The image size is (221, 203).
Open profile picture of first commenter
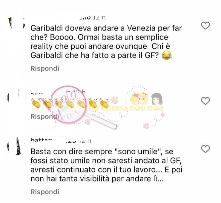tap(17, 23)
